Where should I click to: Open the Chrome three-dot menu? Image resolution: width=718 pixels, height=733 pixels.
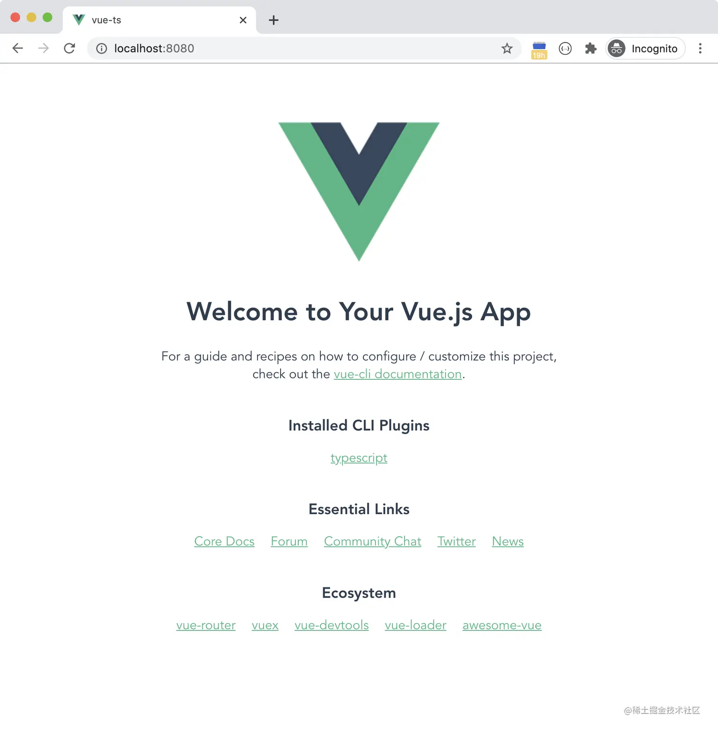(700, 48)
